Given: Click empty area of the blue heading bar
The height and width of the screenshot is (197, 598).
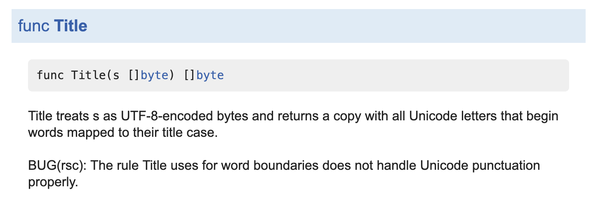Looking at the screenshot, I should click(x=330, y=26).
